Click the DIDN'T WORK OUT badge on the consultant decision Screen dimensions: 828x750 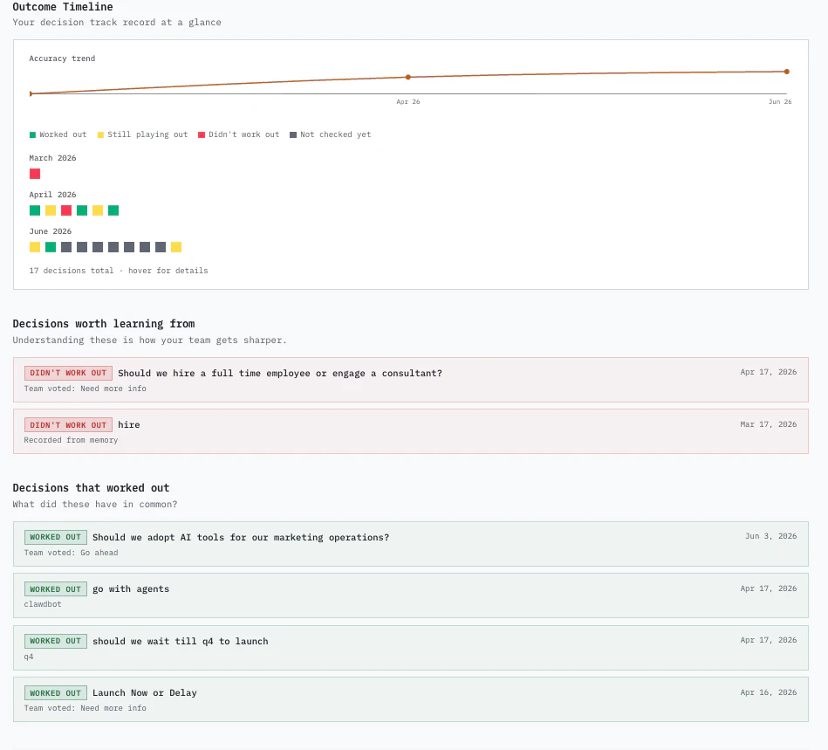tap(68, 373)
